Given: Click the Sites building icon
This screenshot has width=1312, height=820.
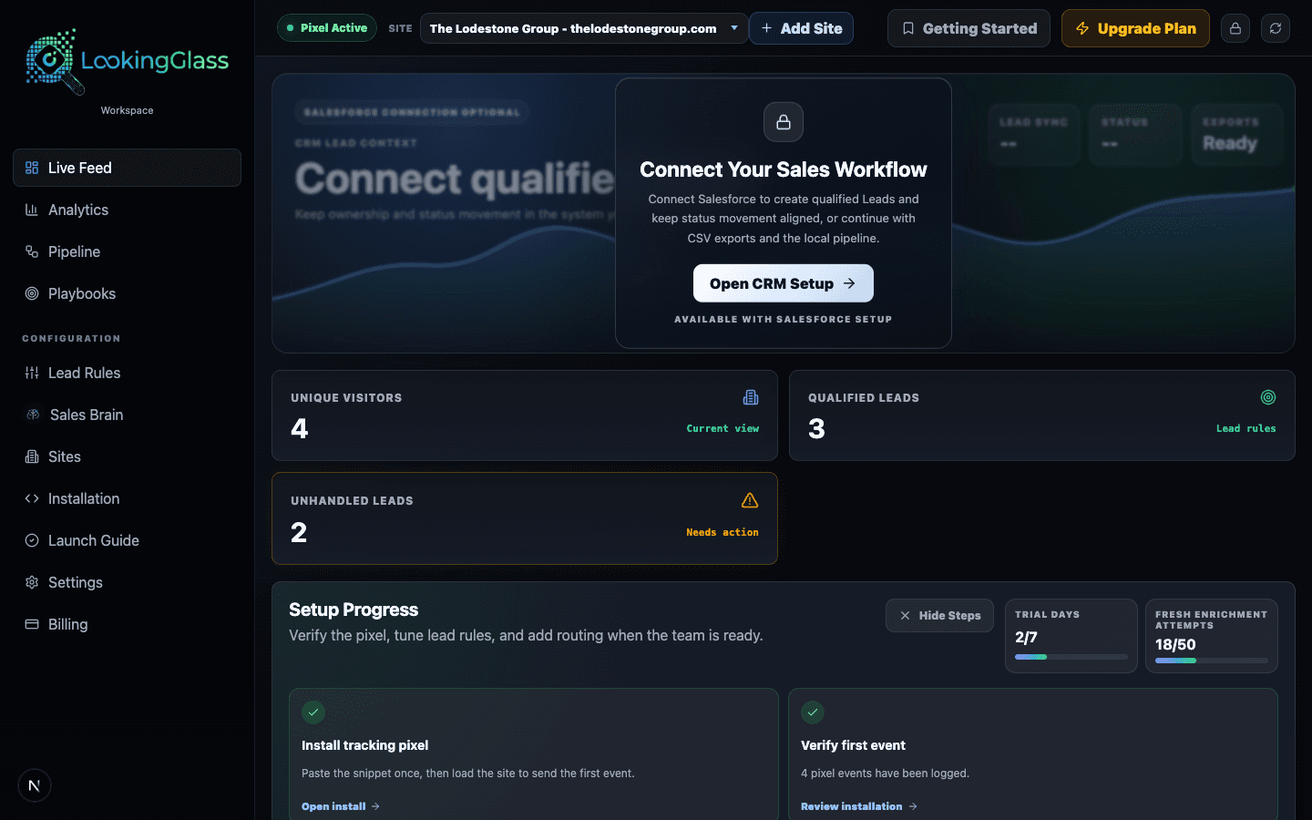Looking at the screenshot, I should [x=32, y=456].
